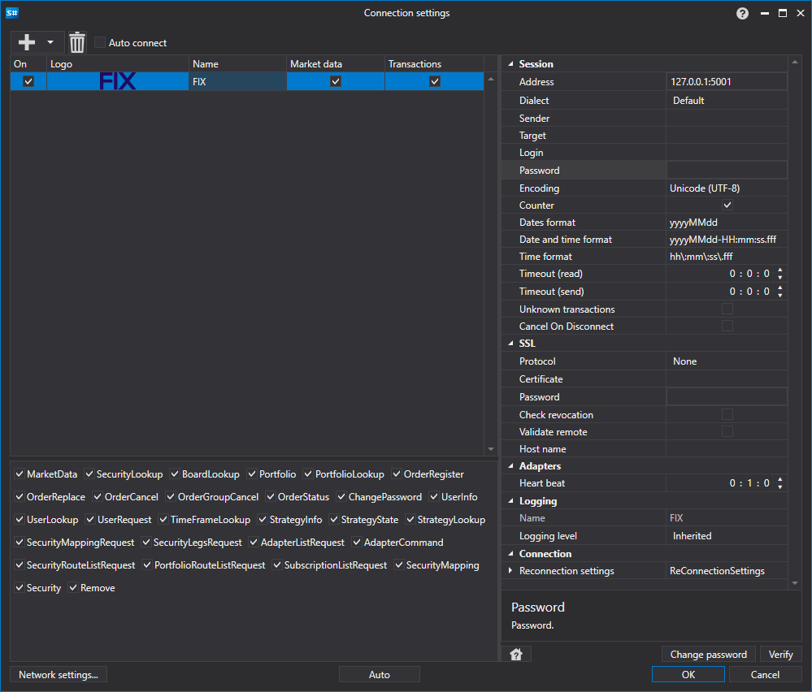The width and height of the screenshot is (812, 692).
Task: Sort by the Market data column header
Action: (x=336, y=63)
